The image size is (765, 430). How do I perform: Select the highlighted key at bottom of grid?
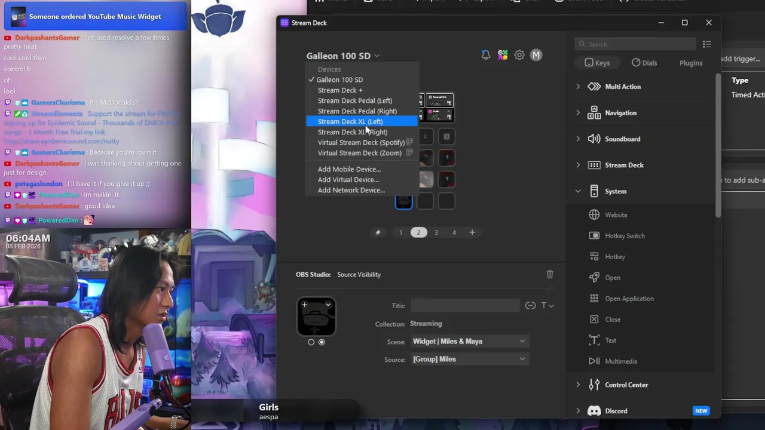(404, 201)
